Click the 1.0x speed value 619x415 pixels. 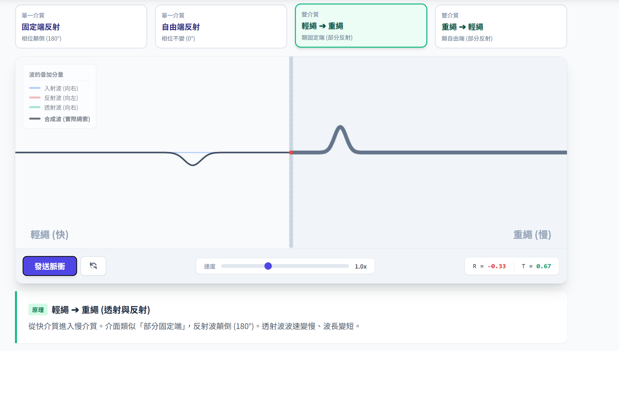pyautogui.click(x=360, y=266)
